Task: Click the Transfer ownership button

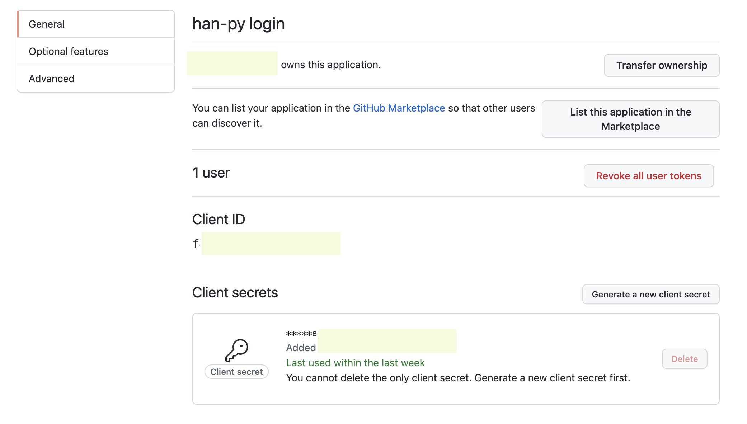Action: pyautogui.click(x=661, y=65)
